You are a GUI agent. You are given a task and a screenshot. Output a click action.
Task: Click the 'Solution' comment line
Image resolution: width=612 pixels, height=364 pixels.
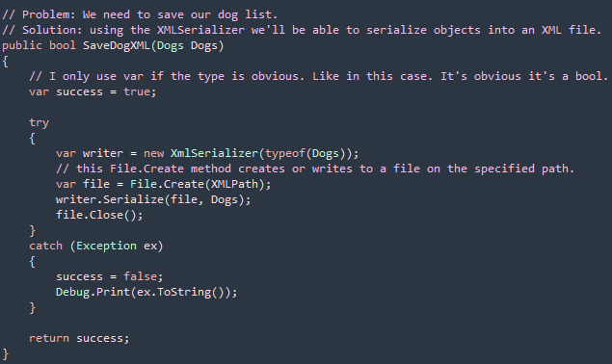coord(302,30)
